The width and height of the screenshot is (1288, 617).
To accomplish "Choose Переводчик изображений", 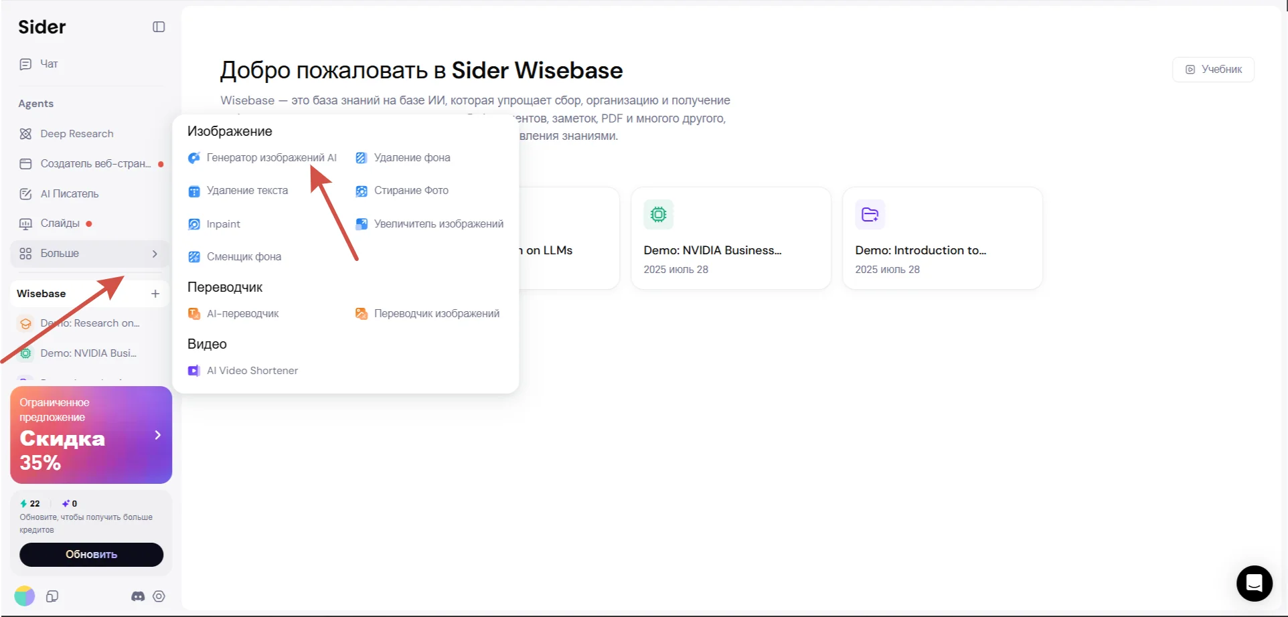I will (x=428, y=314).
